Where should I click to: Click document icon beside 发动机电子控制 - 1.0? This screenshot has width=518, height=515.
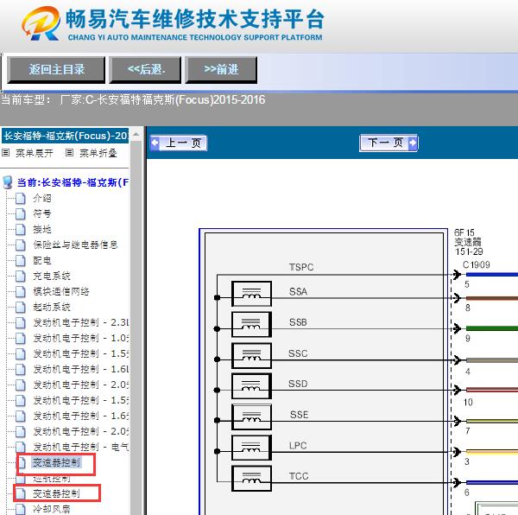(21, 338)
